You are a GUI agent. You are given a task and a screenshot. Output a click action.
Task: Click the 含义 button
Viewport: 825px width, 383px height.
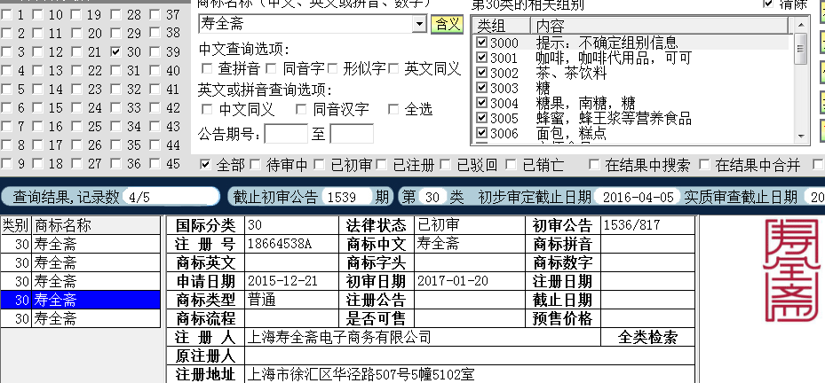pos(448,24)
